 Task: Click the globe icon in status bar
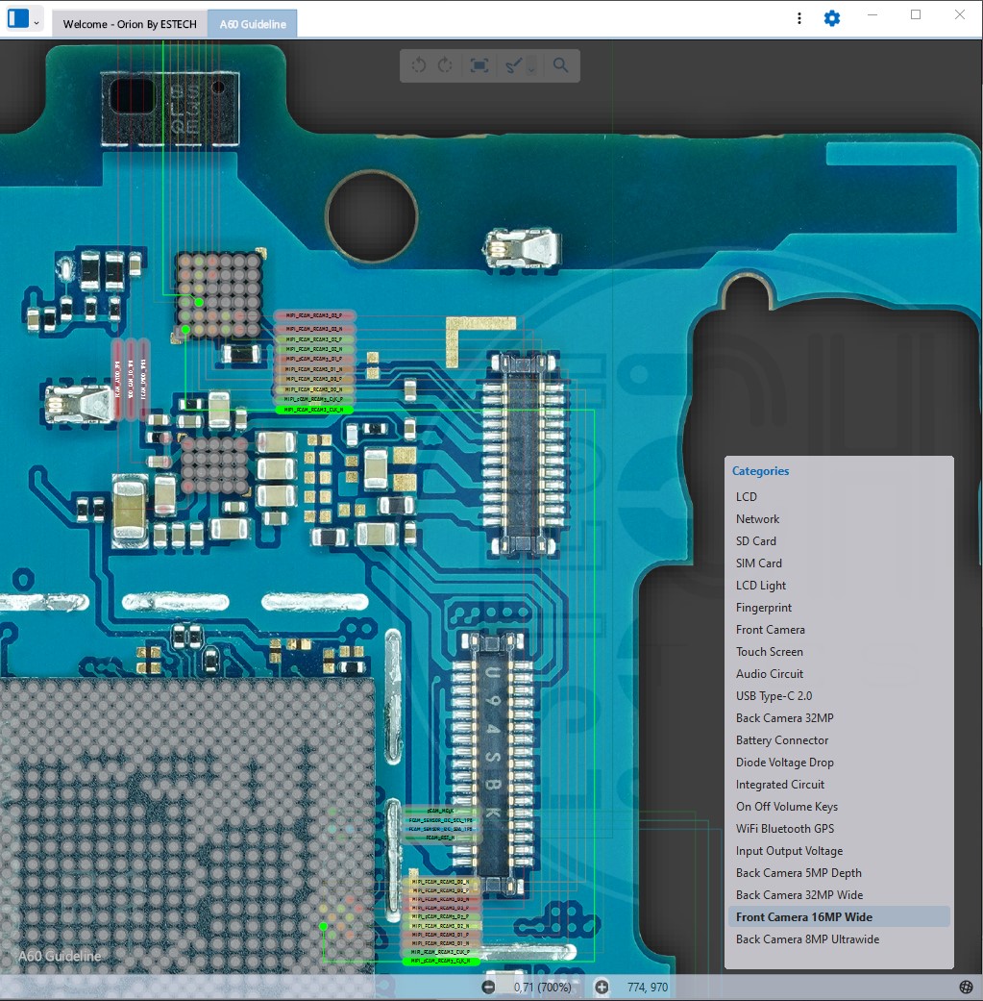(x=966, y=987)
